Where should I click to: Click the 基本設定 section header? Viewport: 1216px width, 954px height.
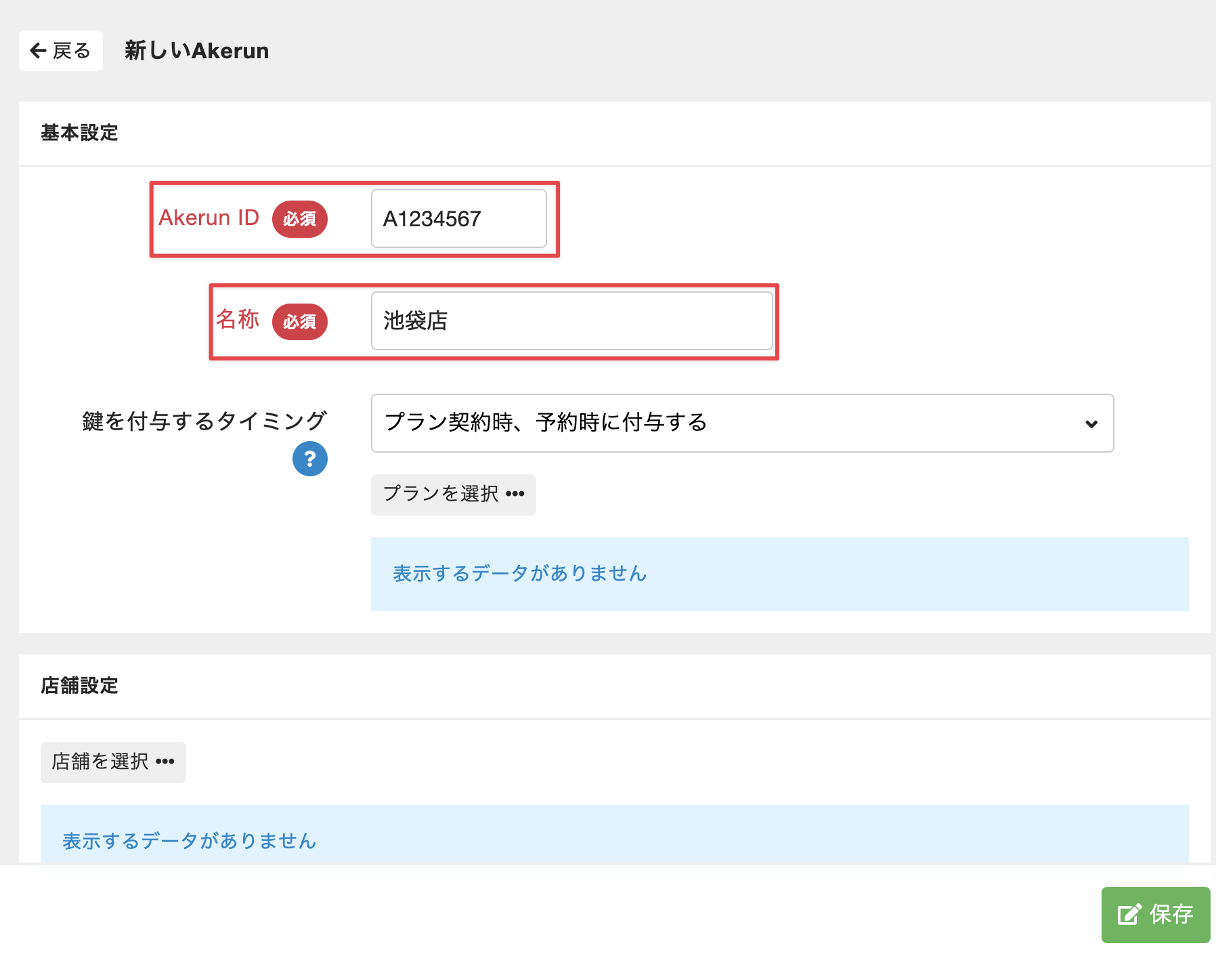pyautogui.click(x=79, y=133)
